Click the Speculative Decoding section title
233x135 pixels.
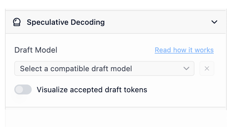(x=66, y=22)
